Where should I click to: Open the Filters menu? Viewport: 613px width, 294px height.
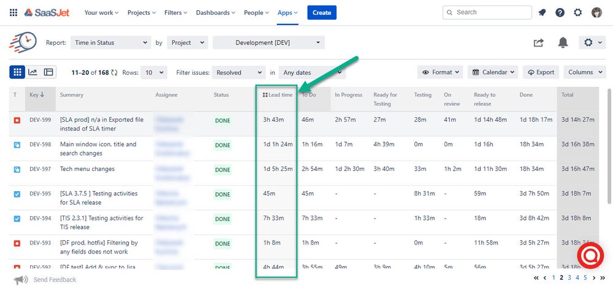coord(176,12)
